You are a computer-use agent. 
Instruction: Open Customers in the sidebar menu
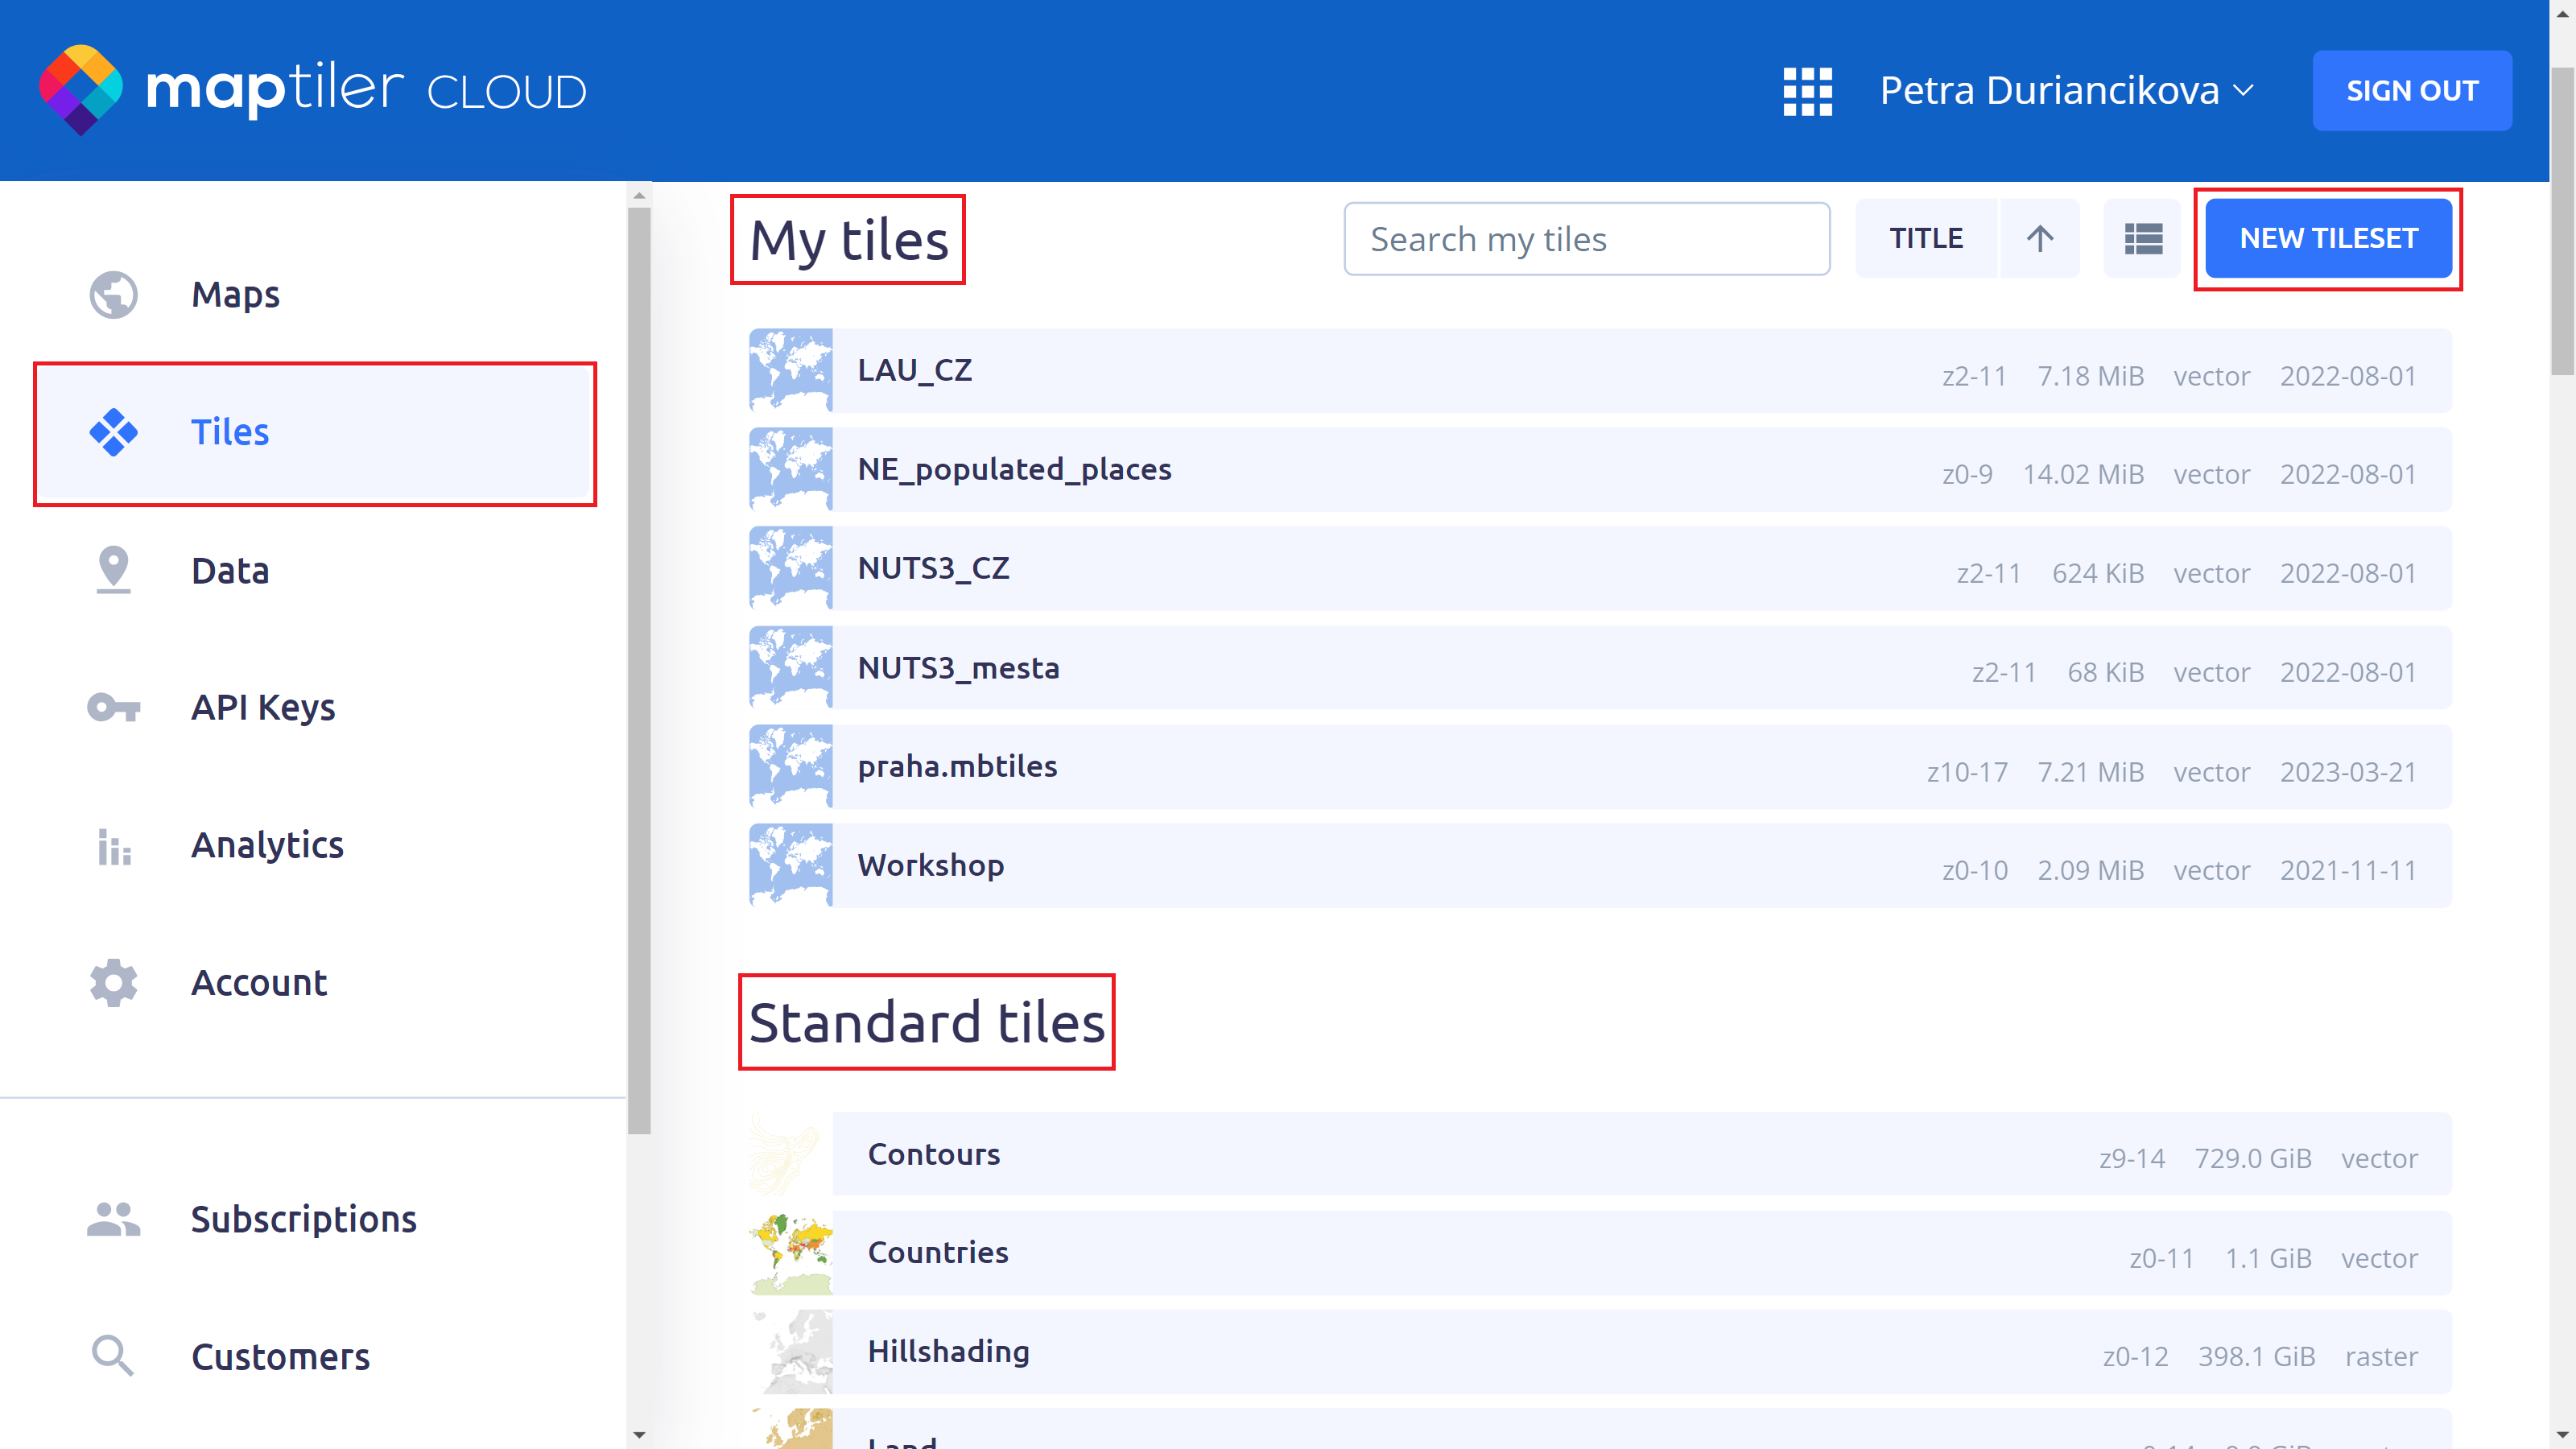[x=280, y=1357]
